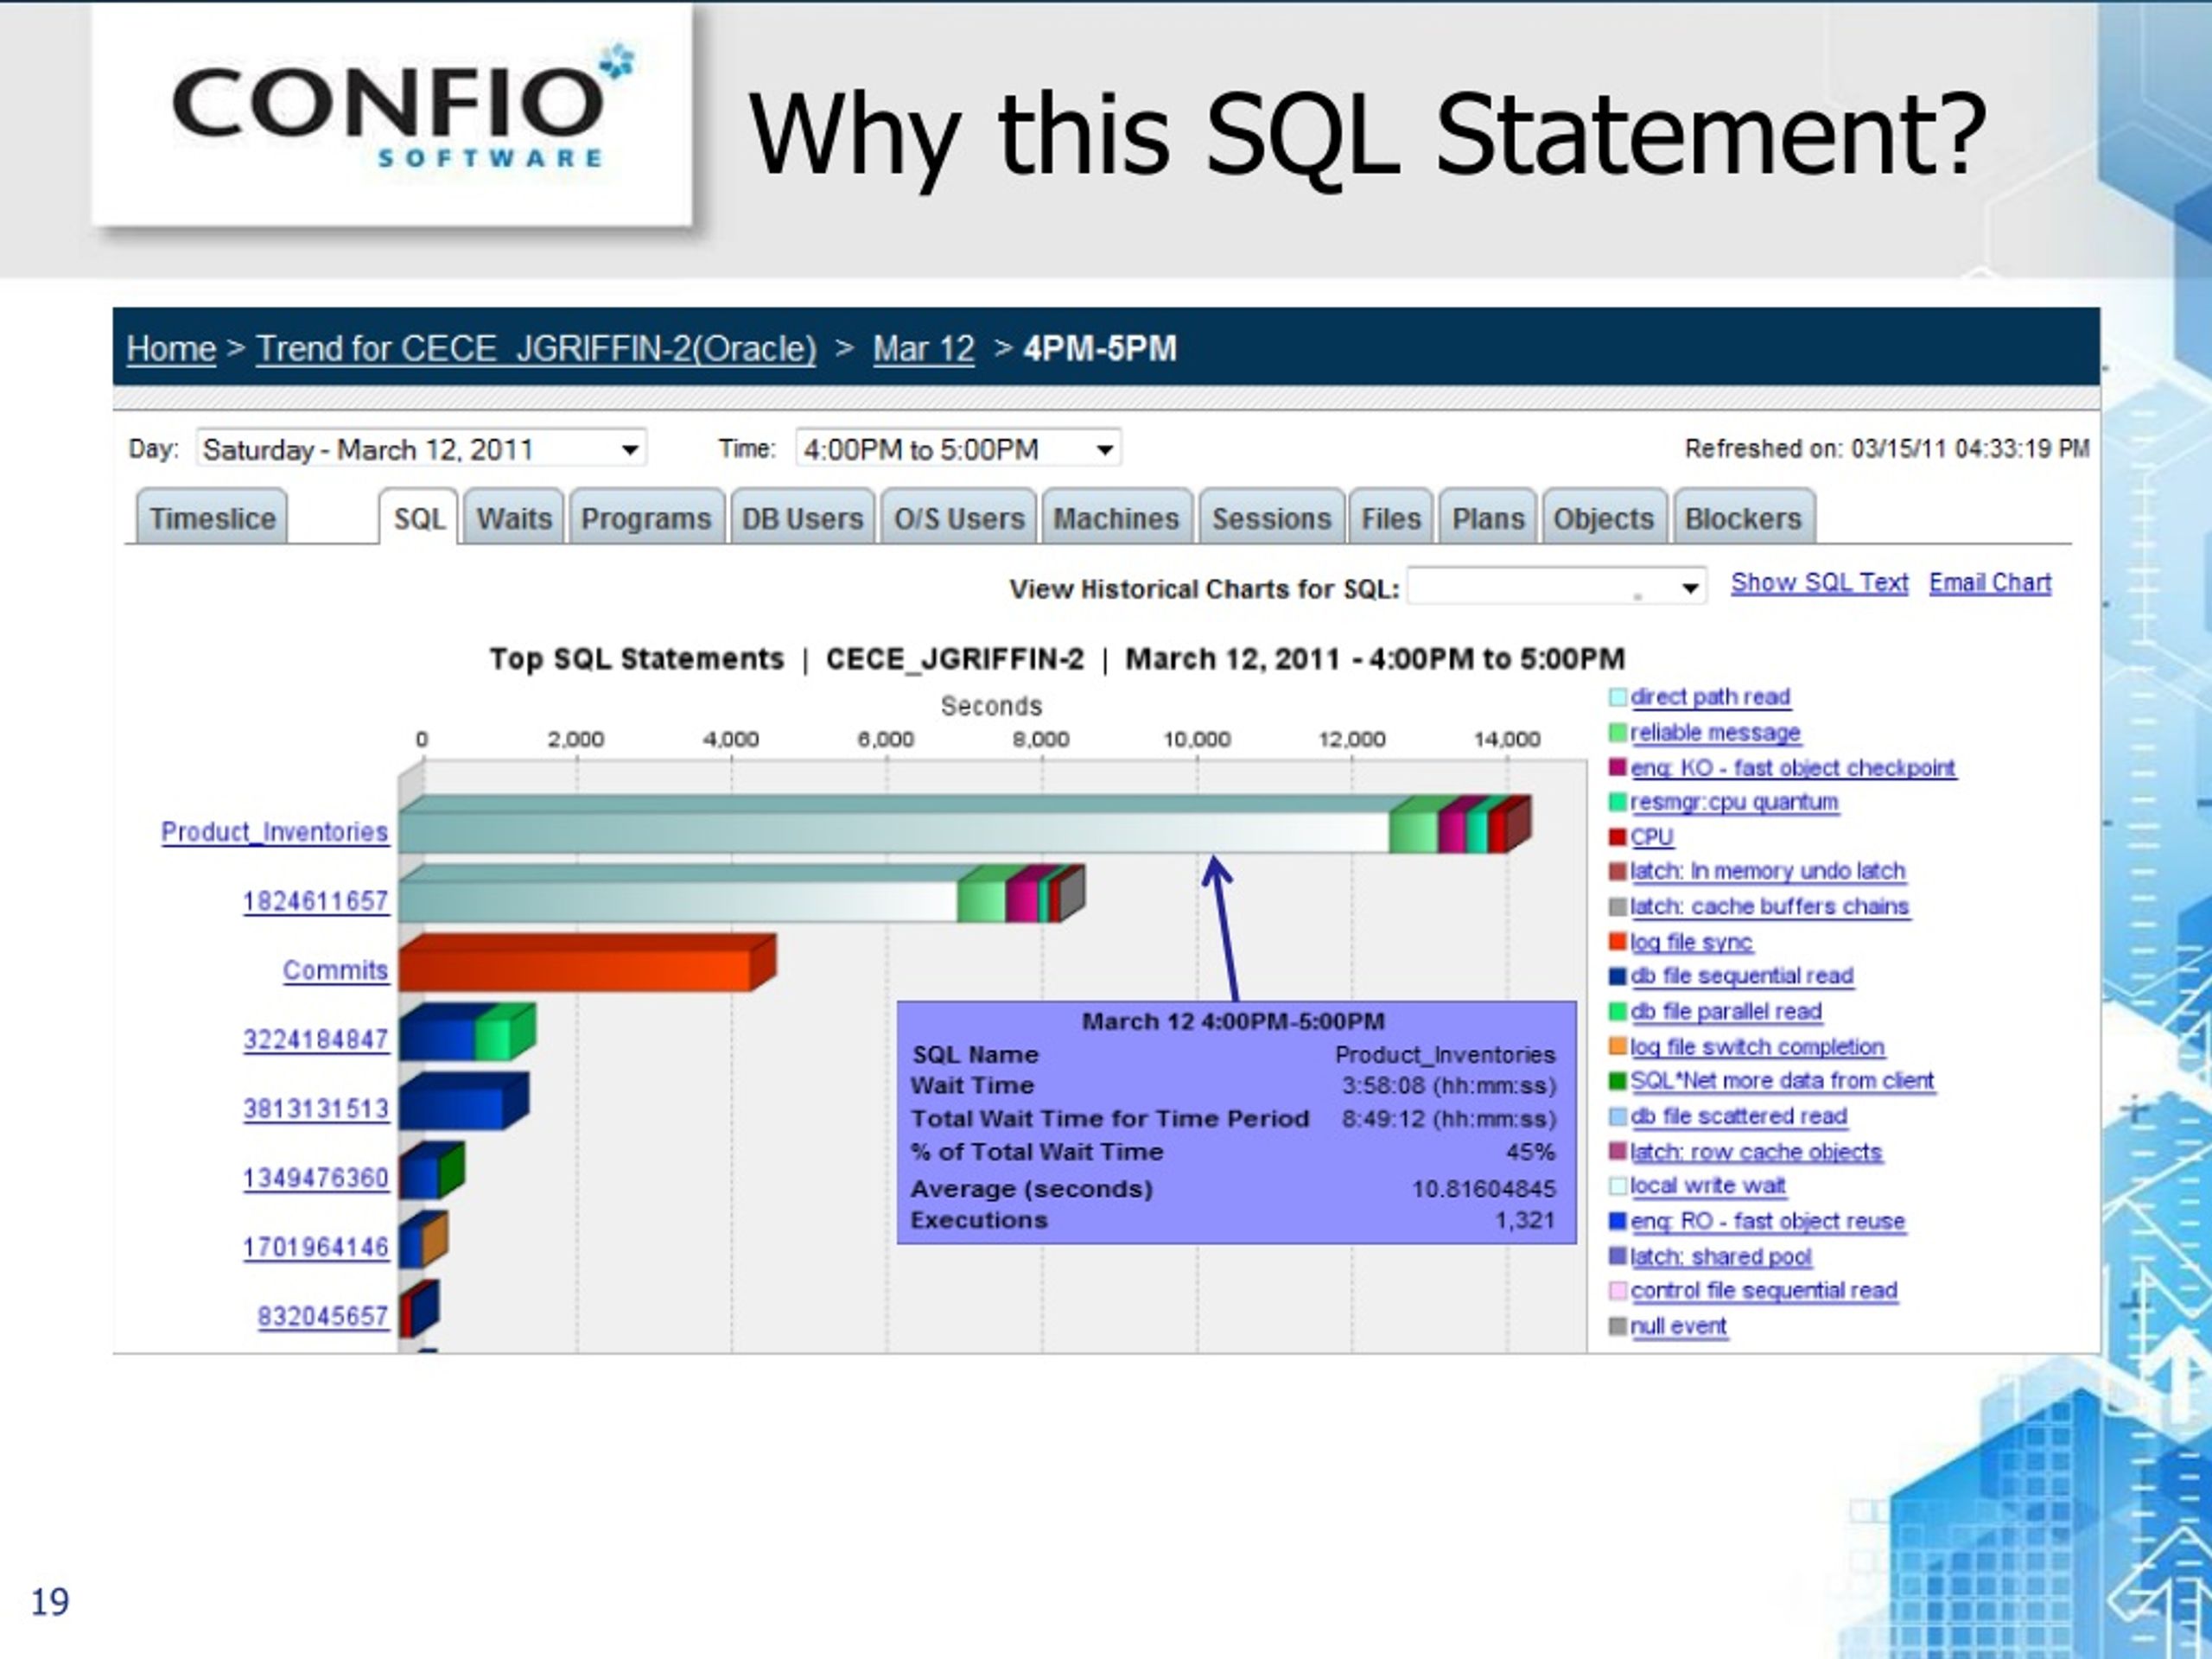Click the CPU legend link
This screenshot has width=2212, height=1659.
pos(1652,837)
